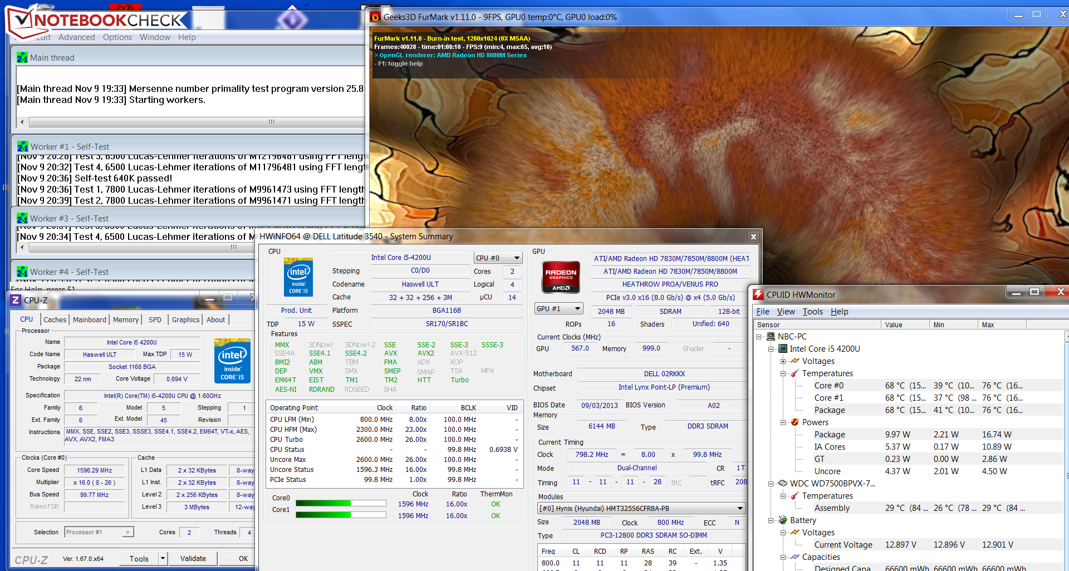Collapse the NBC-PC tree node

point(759,337)
